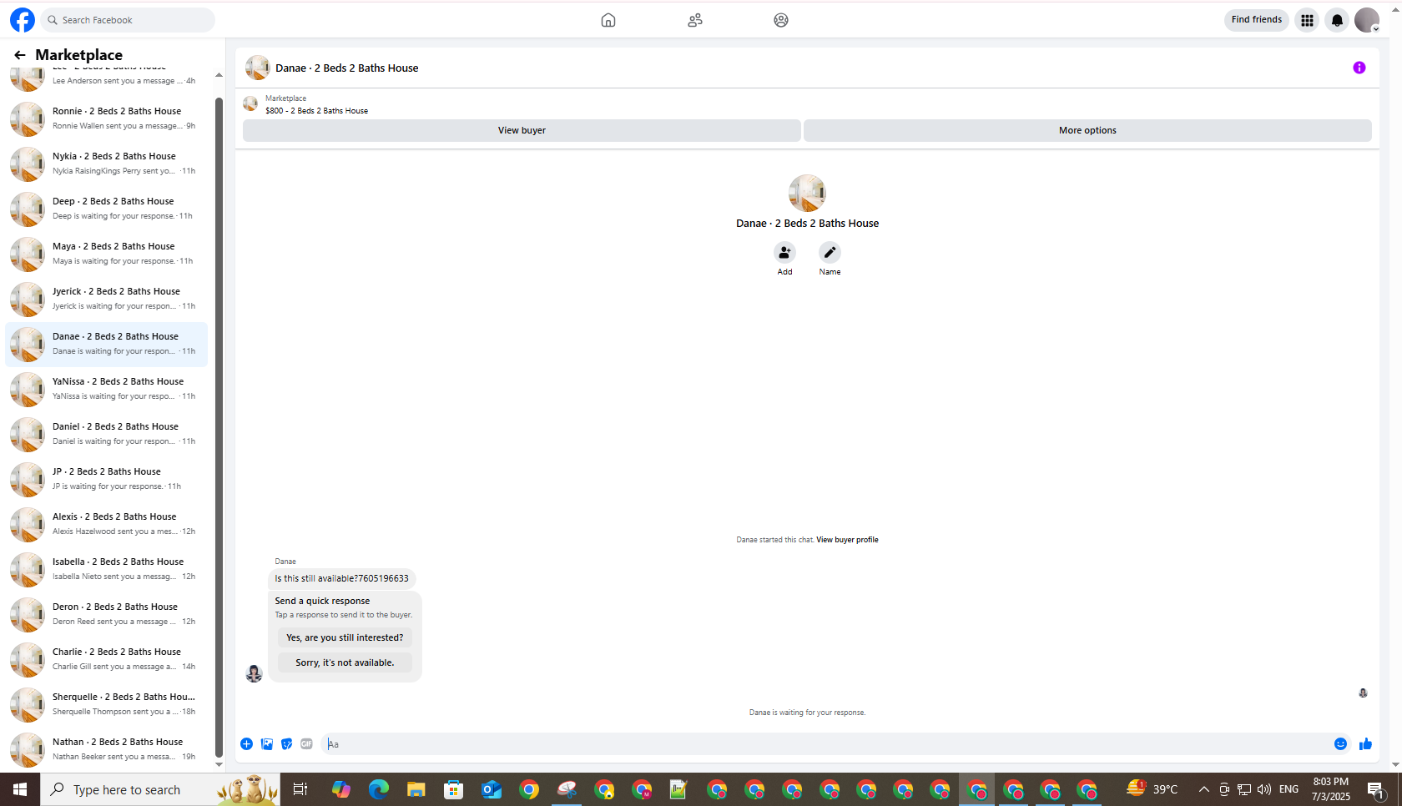This screenshot has height=806, width=1402.
Task: Open the Facebook menu grid icon
Action: coord(1307,20)
